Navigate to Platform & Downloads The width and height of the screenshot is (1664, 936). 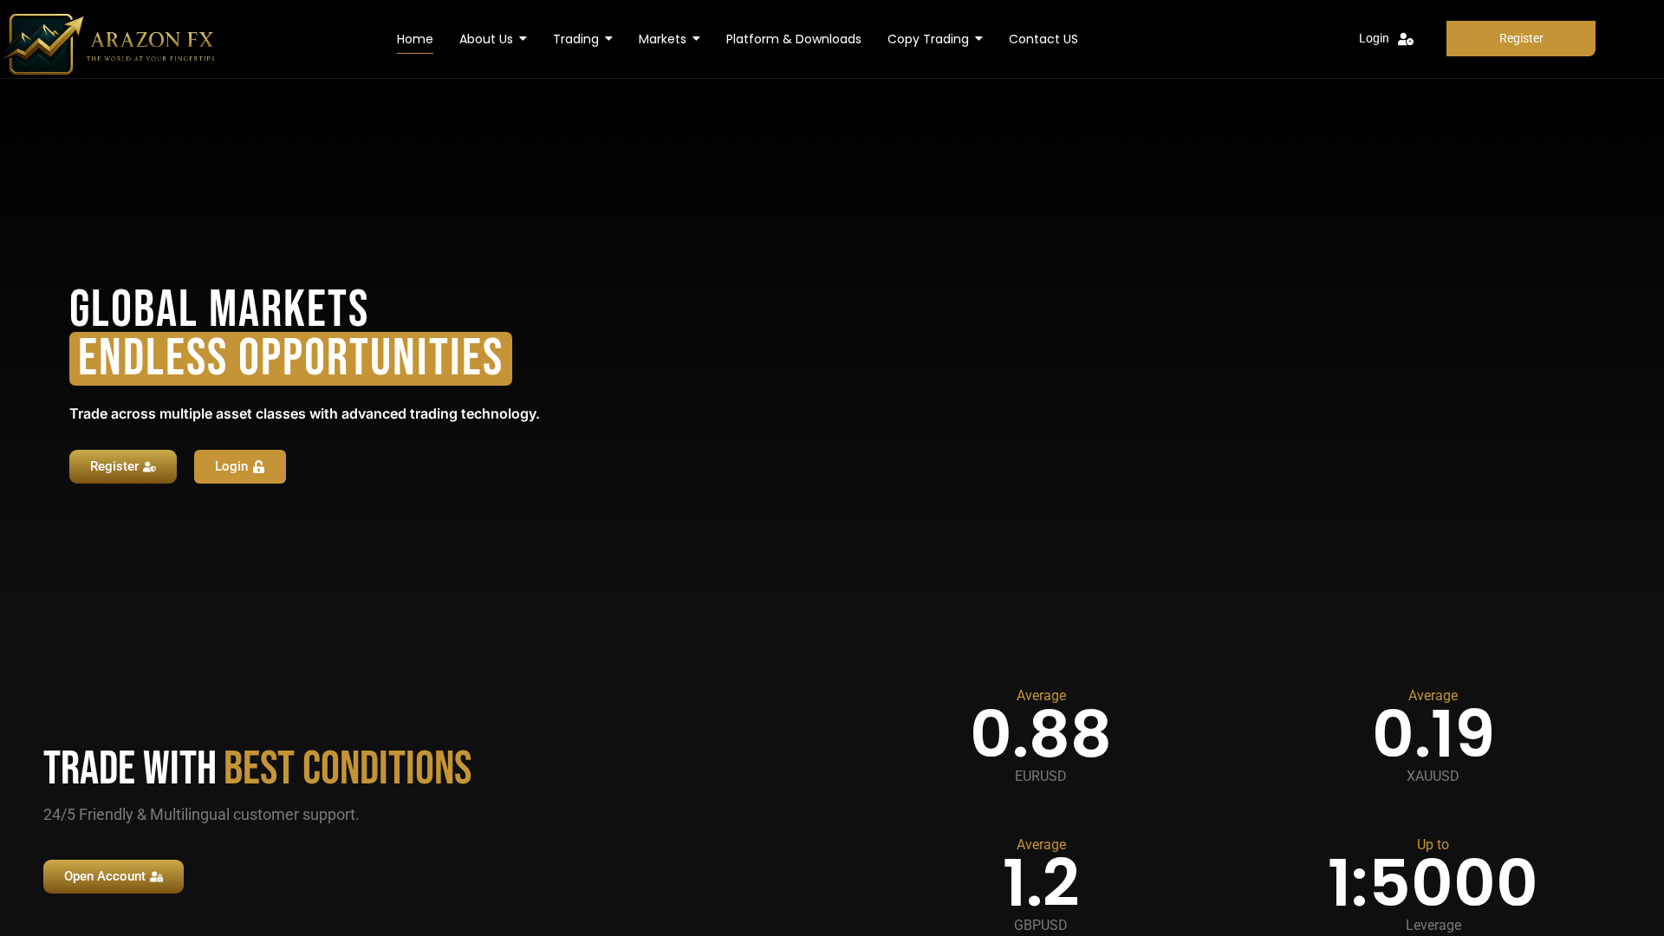point(793,39)
